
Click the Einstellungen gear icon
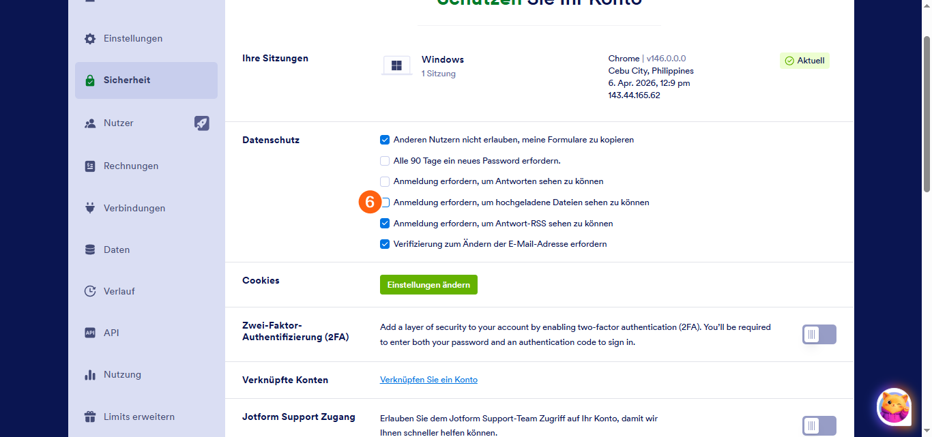pyautogui.click(x=90, y=39)
